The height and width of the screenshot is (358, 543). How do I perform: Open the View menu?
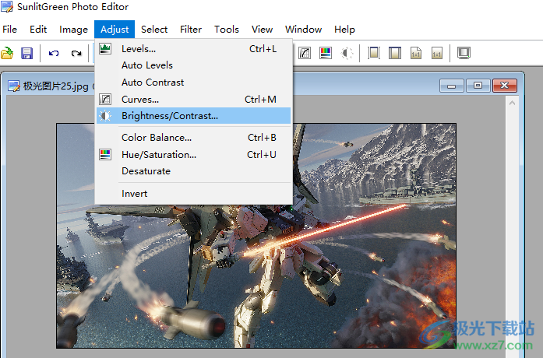[x=262, y=30]
